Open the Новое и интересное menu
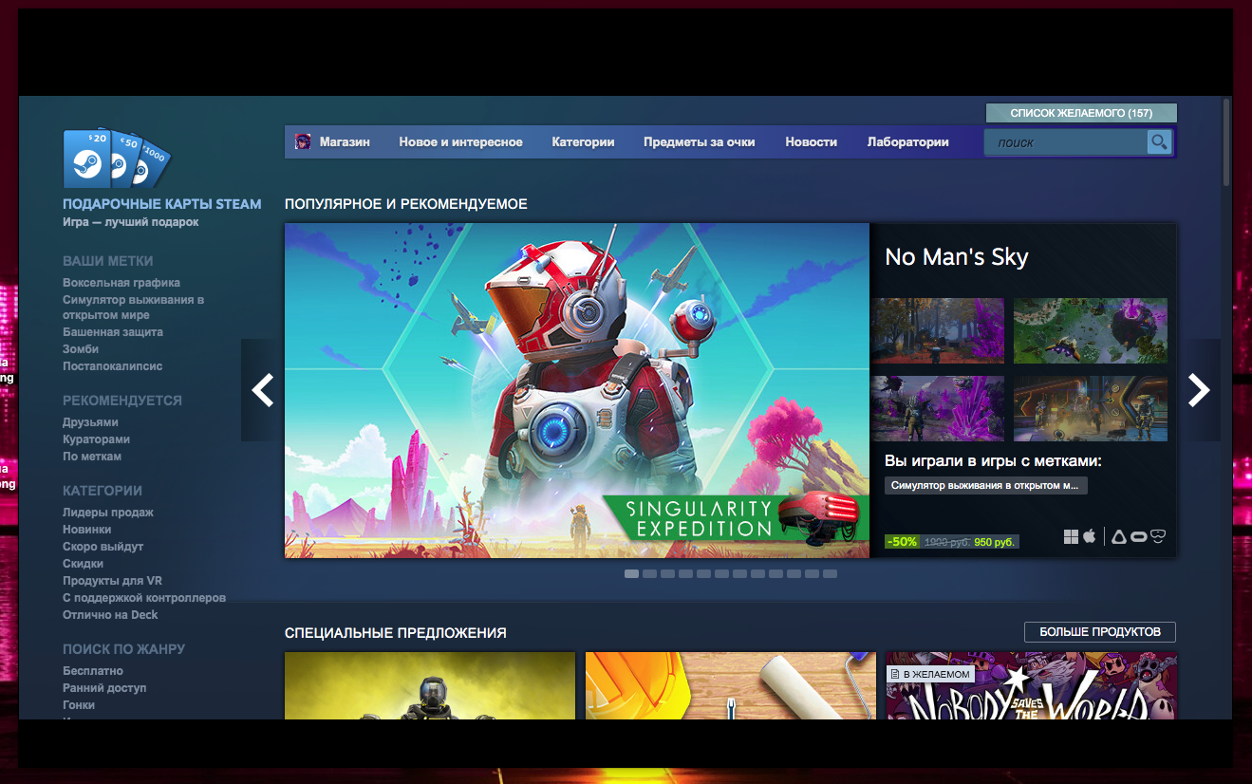Viewport: 1252px width, 784px height. (460, 142)
